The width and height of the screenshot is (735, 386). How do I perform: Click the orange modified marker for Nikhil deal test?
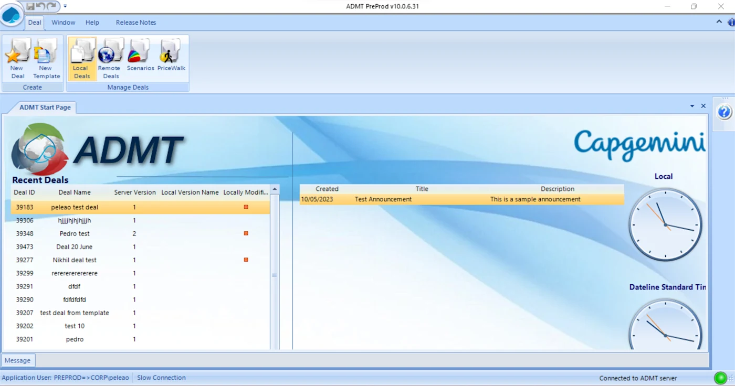click(x=246, y=260)
